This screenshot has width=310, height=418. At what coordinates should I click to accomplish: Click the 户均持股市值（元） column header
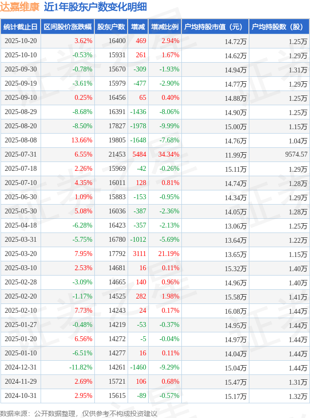pyautogui.click(x=215, y=26)
